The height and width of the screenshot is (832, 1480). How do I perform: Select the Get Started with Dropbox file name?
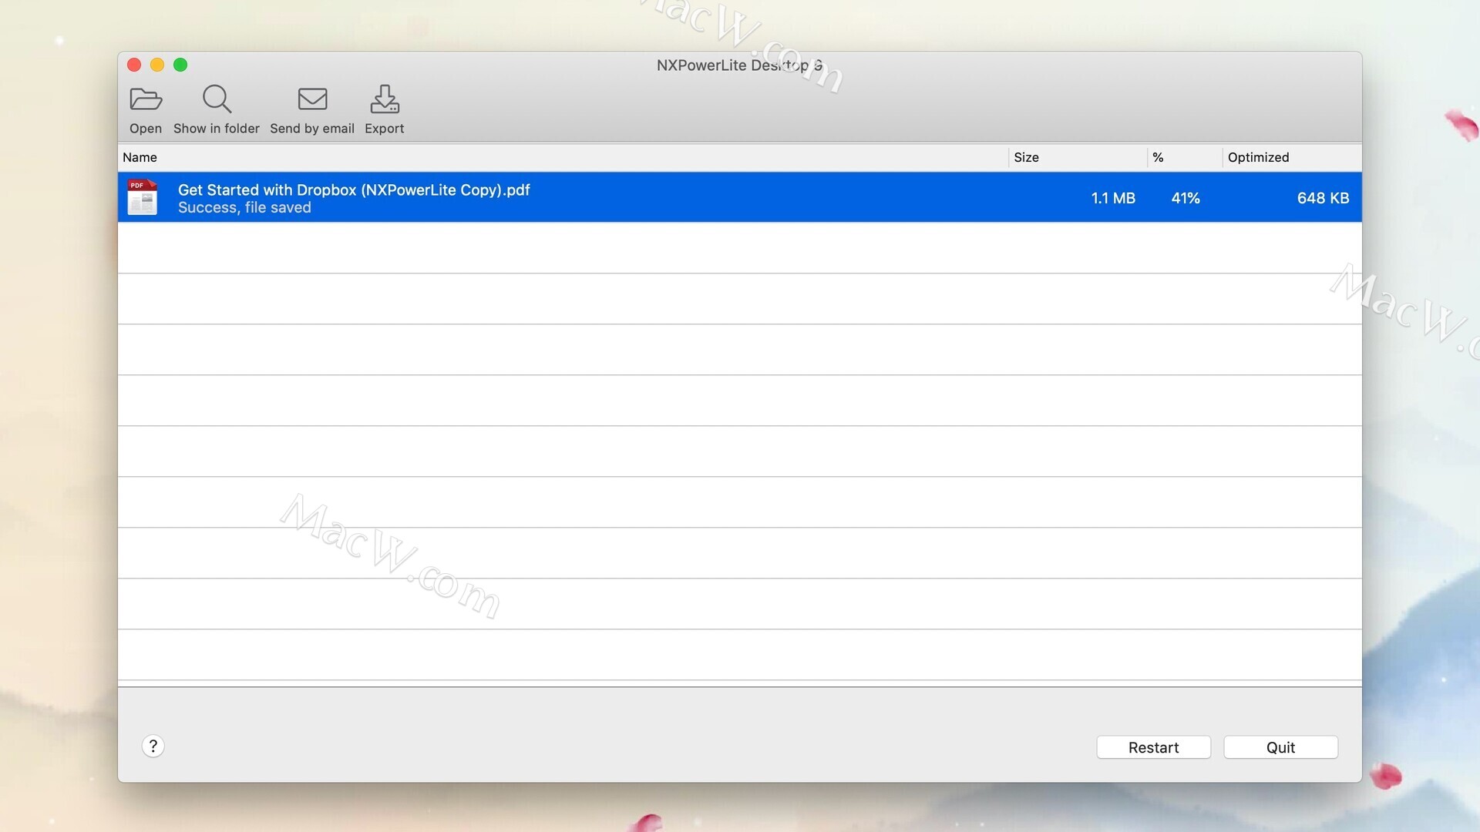tap(354, 190)
